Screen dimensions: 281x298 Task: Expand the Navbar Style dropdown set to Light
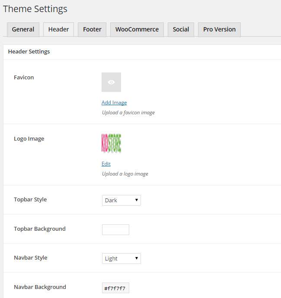tap(121, 258)
